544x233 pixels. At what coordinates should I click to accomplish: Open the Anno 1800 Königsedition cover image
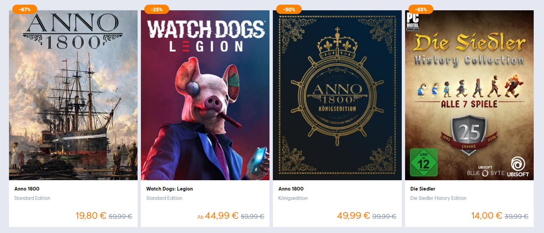[337, 95]
